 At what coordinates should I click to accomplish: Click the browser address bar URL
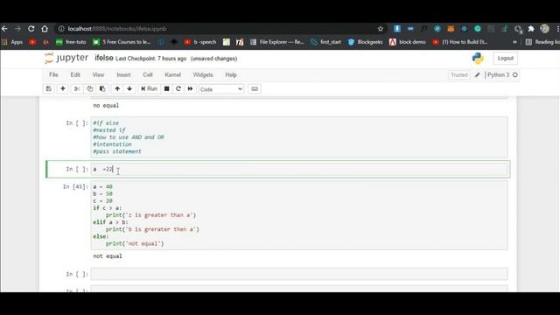(117, 29)
